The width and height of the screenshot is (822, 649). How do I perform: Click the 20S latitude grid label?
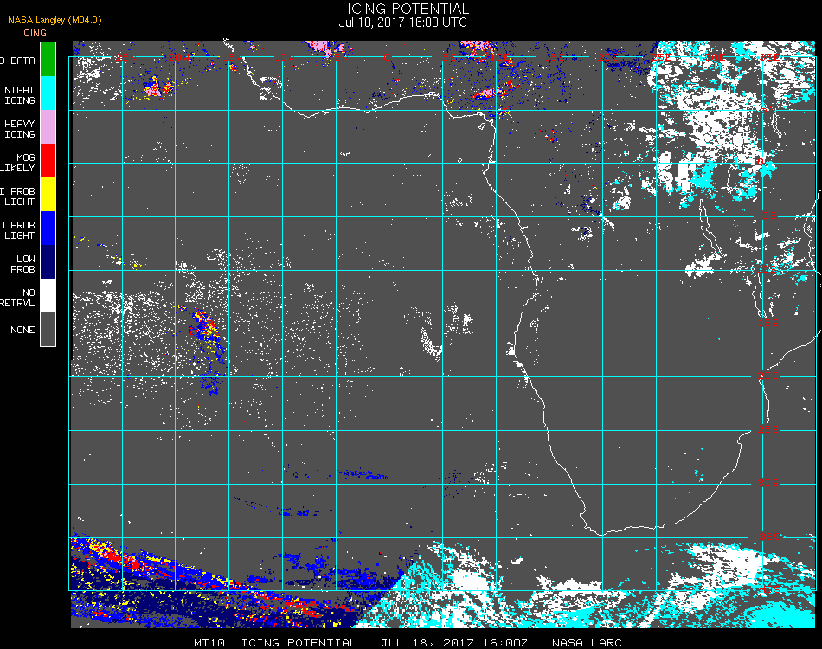coord(768,376)
